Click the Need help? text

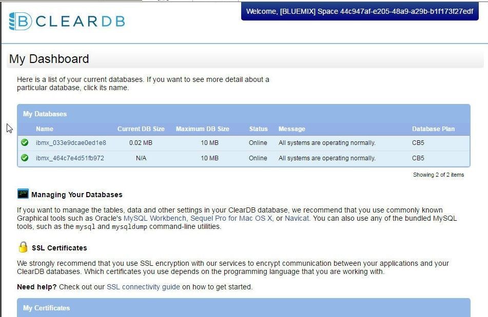click(37, 287)
